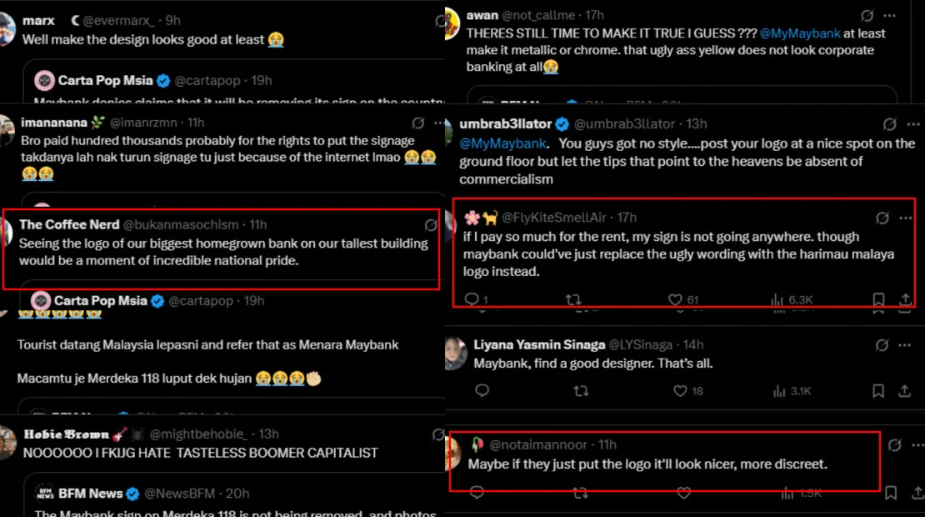
Task: Like Liyana's tweet with 18 likes
Action: pyautogui.click(x=681, y=390)
